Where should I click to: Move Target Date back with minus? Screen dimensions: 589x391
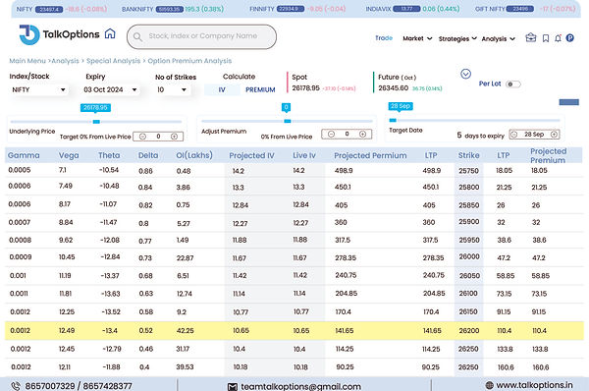[x=514, y=135]
